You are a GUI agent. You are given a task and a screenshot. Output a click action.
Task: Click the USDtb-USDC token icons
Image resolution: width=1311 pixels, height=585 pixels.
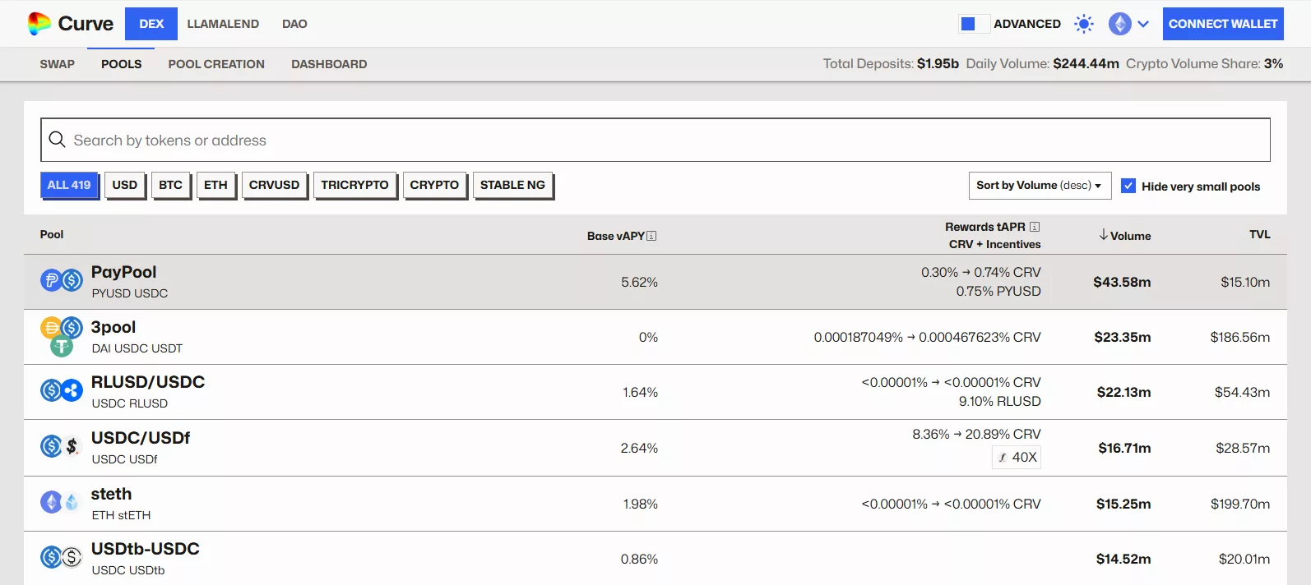[x=62, y=557]
